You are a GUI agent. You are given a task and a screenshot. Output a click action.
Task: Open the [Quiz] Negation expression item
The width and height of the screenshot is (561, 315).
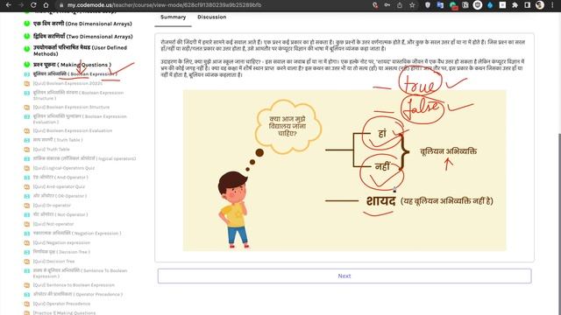[62, 242]
